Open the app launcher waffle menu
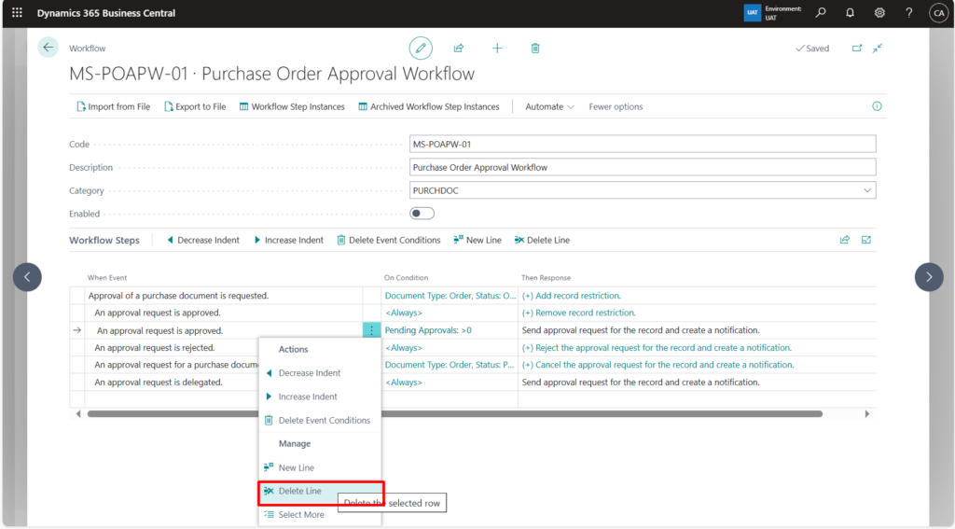 (17, 13)
